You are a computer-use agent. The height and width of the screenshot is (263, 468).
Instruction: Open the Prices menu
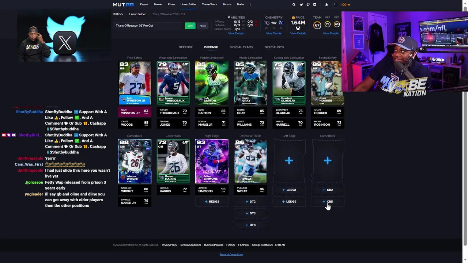click(x=171, y=4)
